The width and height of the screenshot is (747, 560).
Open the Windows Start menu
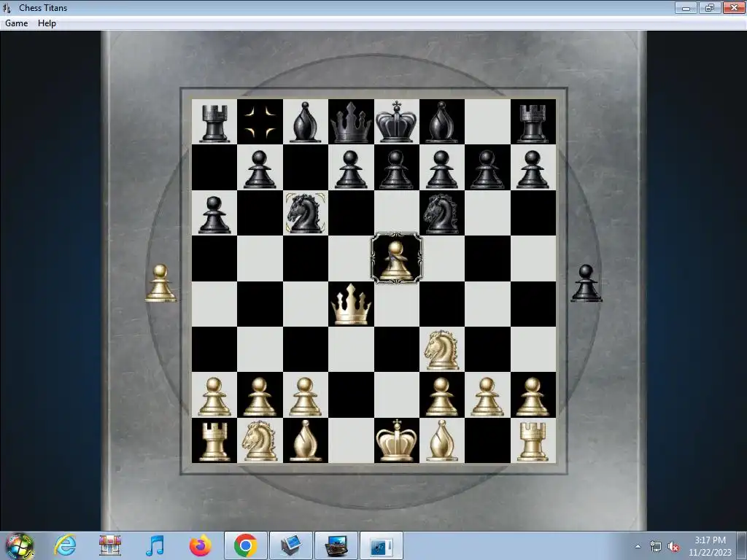point(19,545)
